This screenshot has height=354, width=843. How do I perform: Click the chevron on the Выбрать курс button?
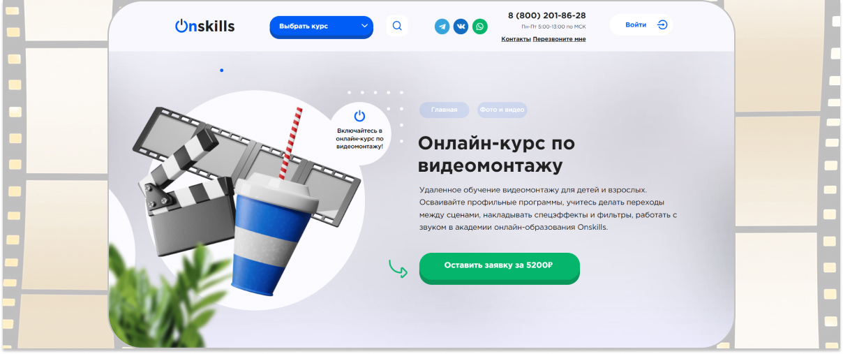click(x=364, y=27)
